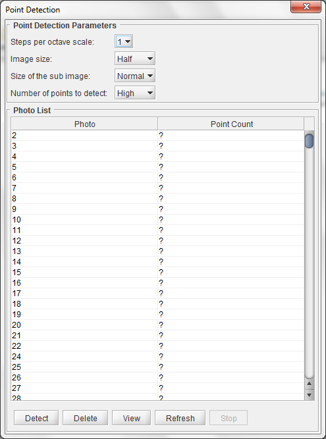Click the photo list scrollbar thumb
Viewport: 326px width, 439px height.
pos(309,141)
